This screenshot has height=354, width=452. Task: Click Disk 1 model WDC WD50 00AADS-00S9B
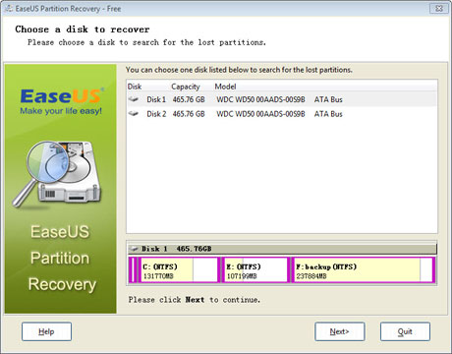point(260,99)
